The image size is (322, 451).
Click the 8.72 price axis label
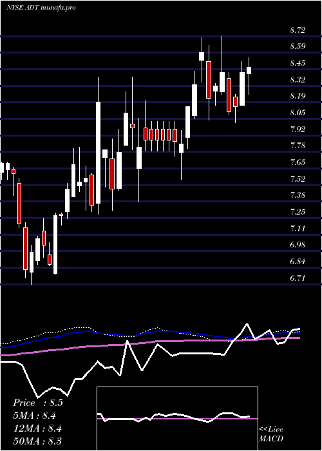tap(298, 30)
